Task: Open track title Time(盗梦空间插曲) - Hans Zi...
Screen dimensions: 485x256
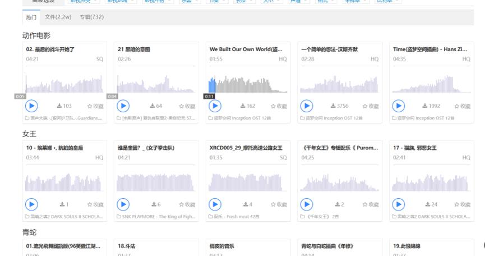Action: 430,49
